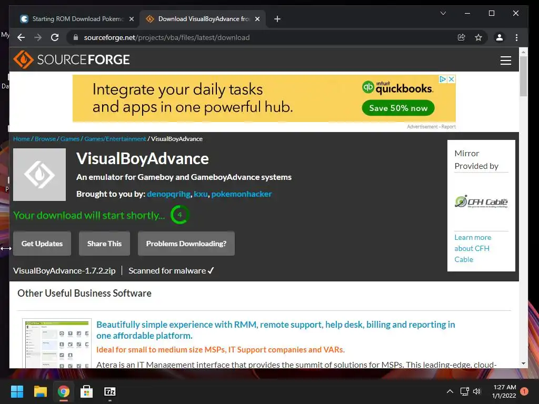Screen dimensions: 539x404
Task: Open the Games breadcrumb link
Action: [x=70, y=139]
